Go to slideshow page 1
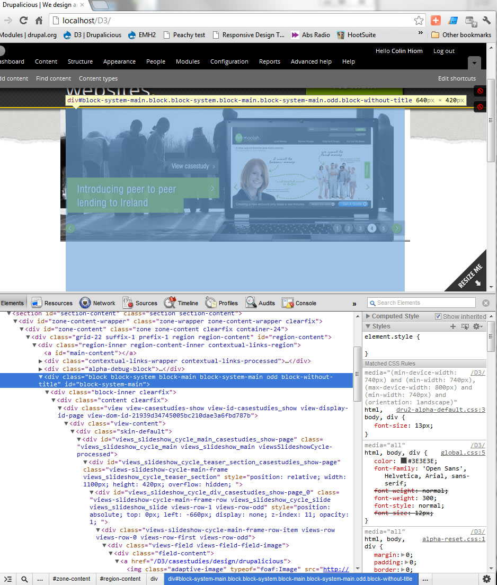Image resolution: width=497 pixels, height=585 pixels. (x=337, y=228)
